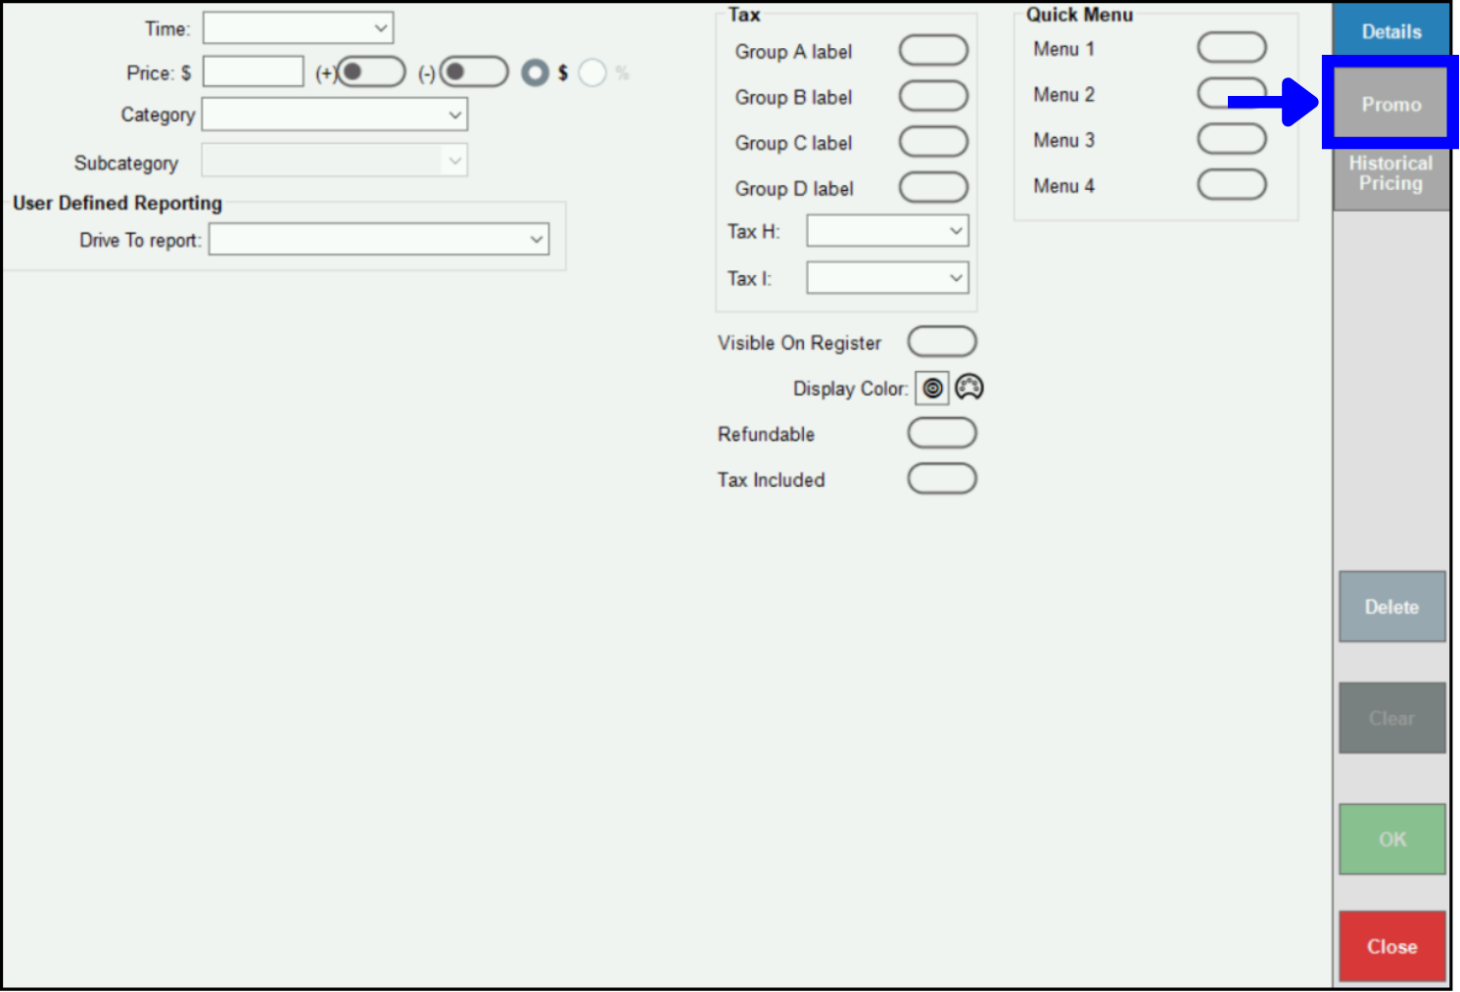The image size is (1460, 992).
Task: Open the Time dropdown
Action: coord(298,27)
